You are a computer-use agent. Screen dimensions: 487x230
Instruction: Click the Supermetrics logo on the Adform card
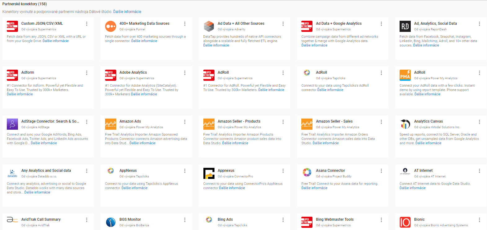[12, 75]
